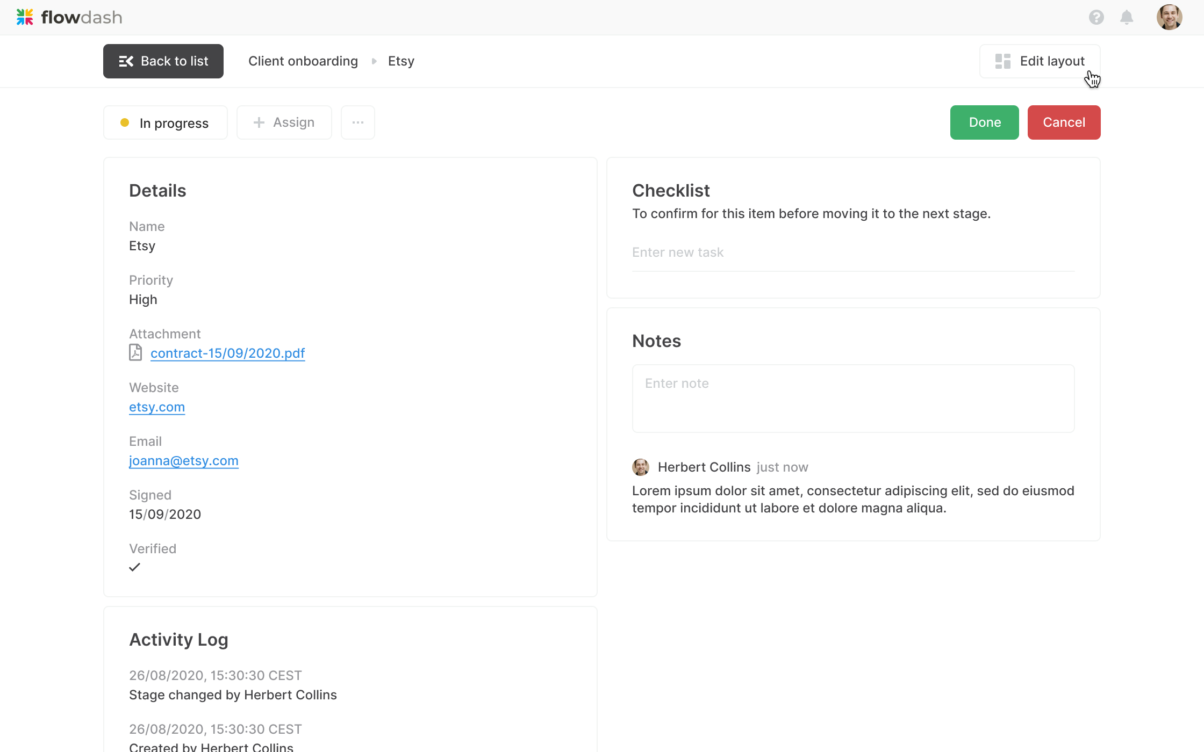This screenshot has width=1204, height=752.
Task: Open the three-dots more options menu
Action: tap(358, 122)
